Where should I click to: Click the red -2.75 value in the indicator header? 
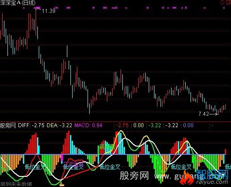click(122, 125)
